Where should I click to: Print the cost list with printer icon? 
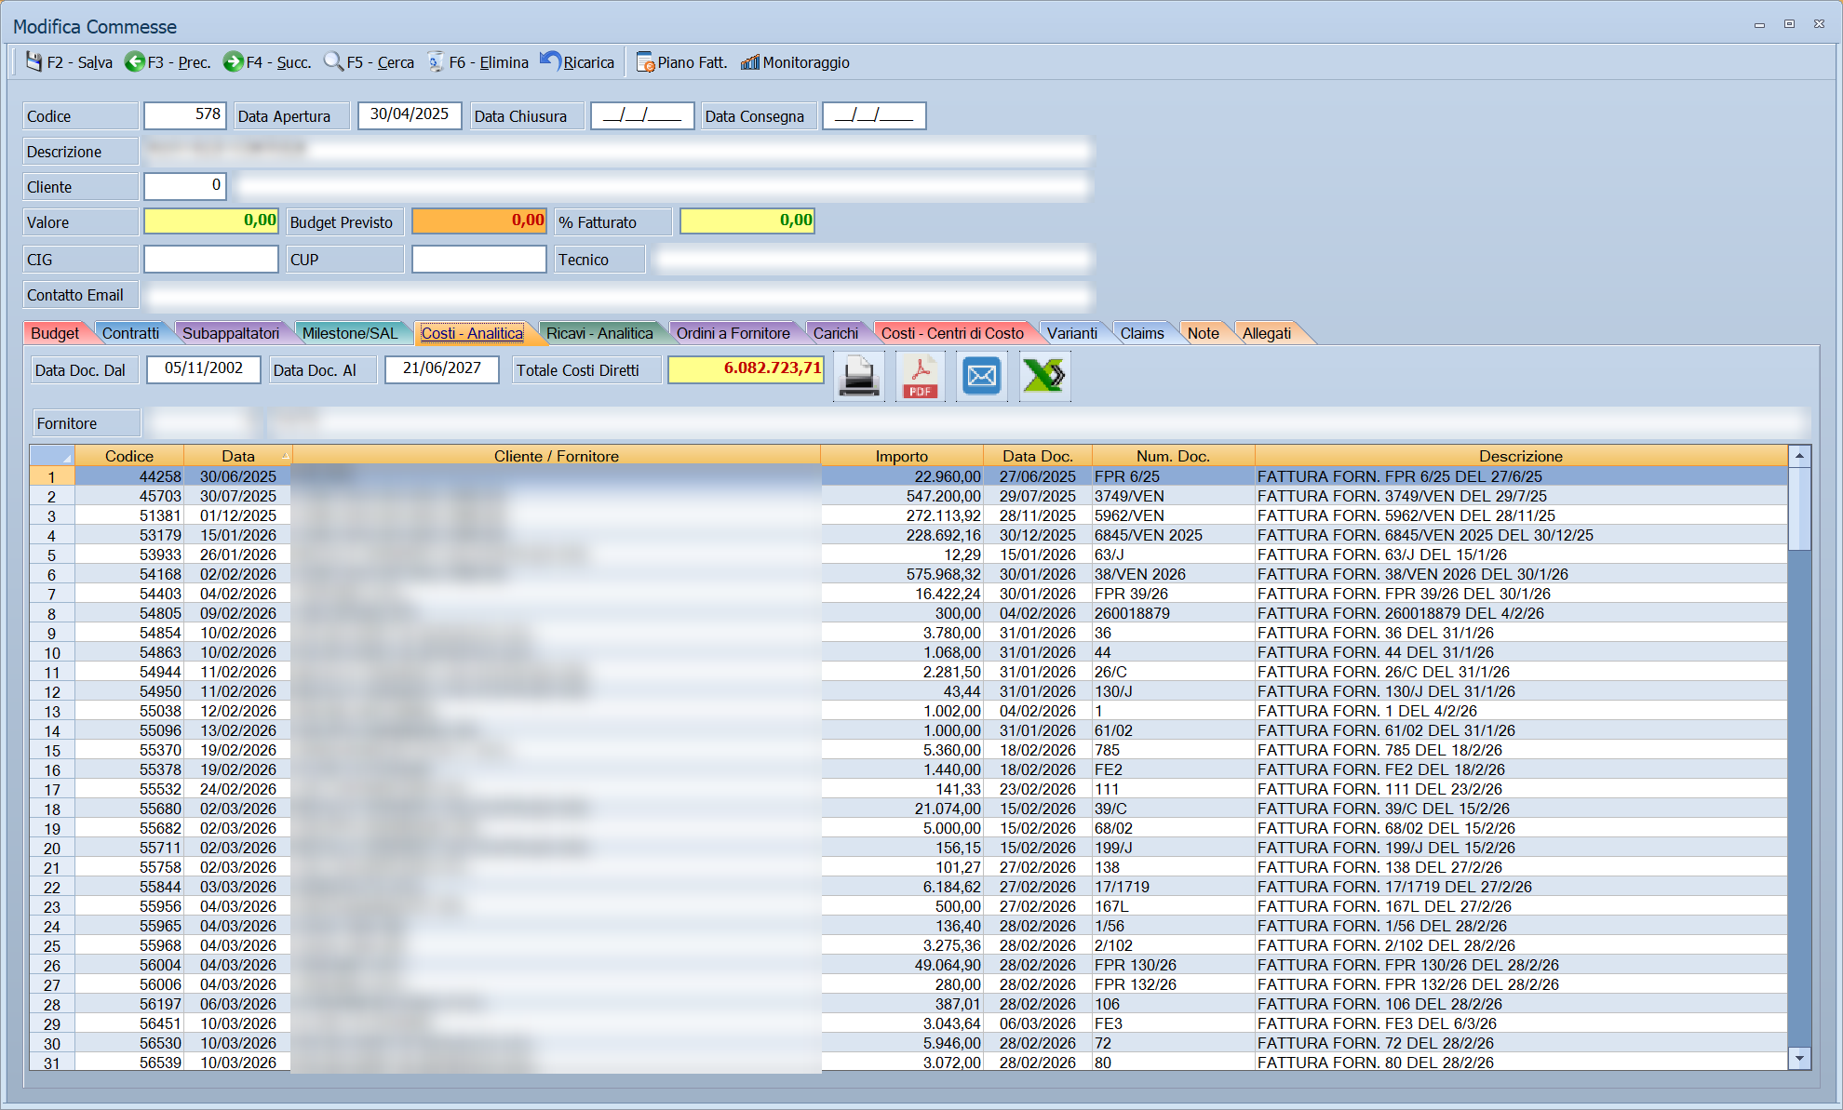858,376
